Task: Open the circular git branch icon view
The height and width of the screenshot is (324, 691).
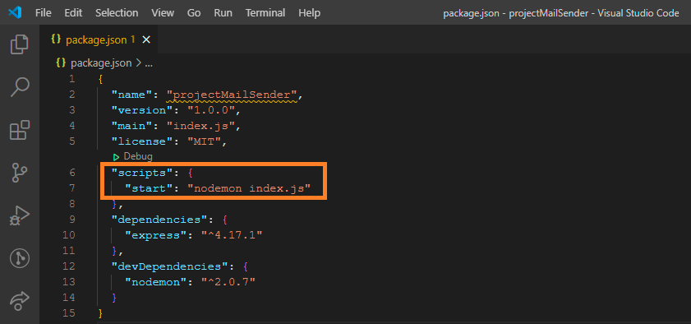Action: tap(20, 258)
